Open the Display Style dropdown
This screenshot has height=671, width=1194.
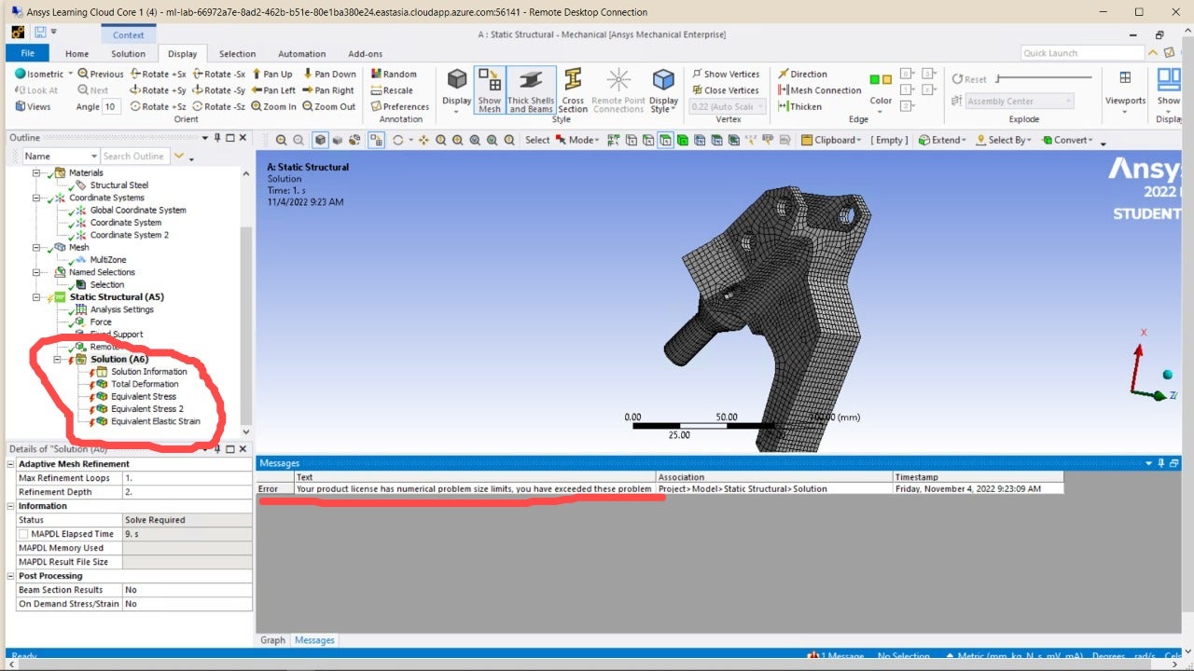click(663, 89)
